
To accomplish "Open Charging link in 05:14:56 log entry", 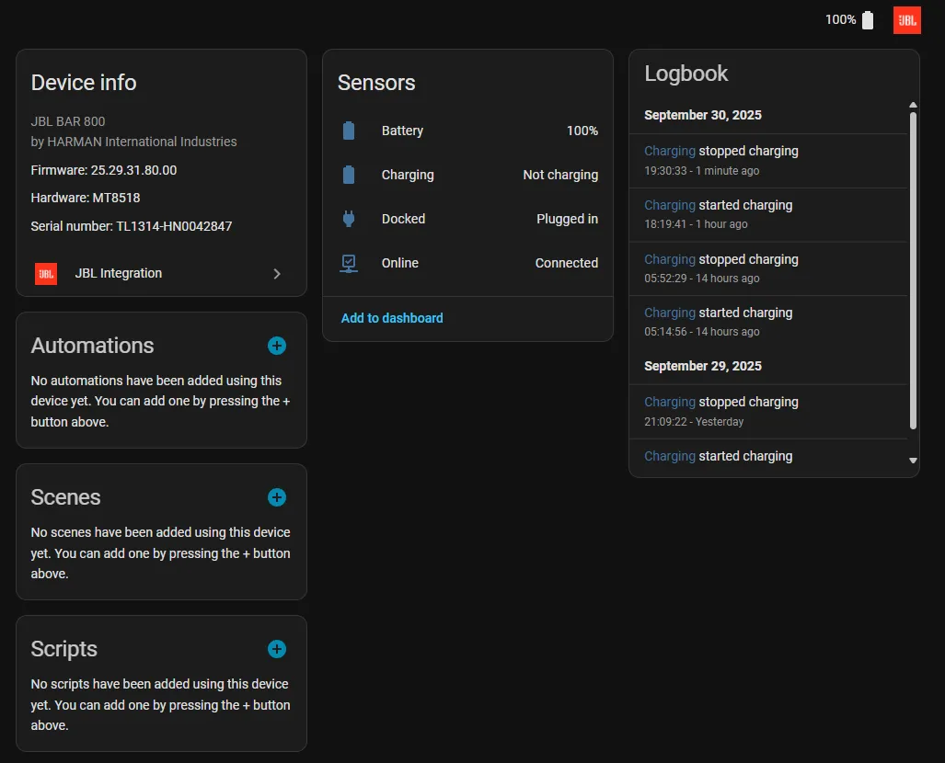I will (x=670, y=313).
